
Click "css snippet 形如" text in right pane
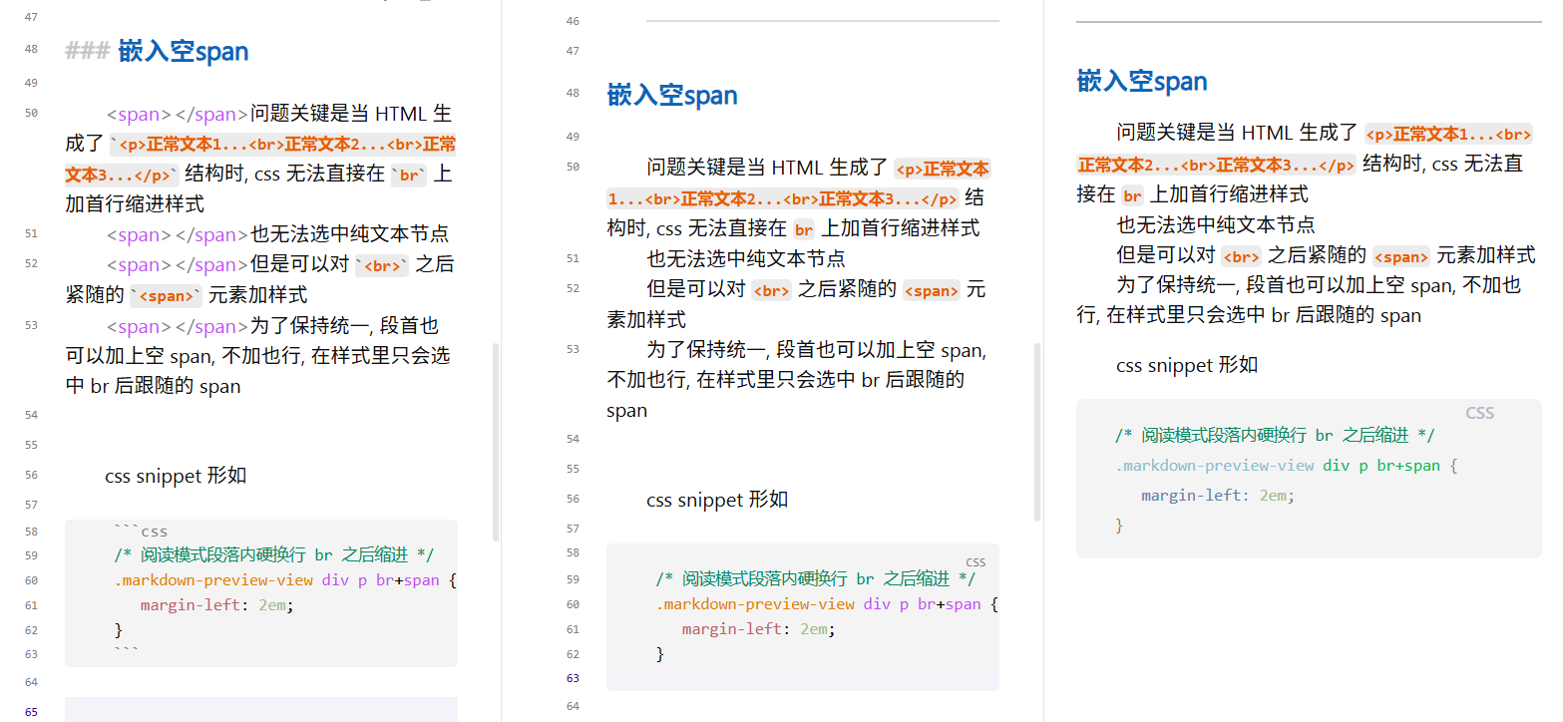pyautogui.click(x=1187, y=365)
